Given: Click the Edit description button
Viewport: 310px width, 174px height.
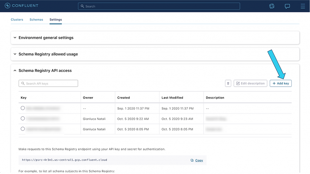Looking at the screenshot, I should point(250,83).
